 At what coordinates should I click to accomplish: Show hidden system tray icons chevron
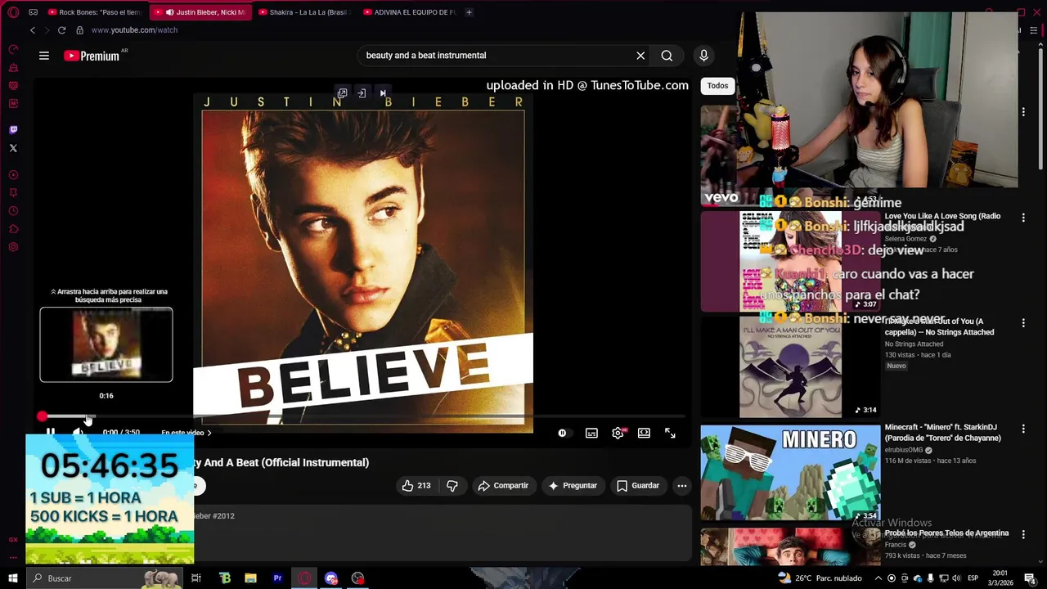tap(878, 578)
